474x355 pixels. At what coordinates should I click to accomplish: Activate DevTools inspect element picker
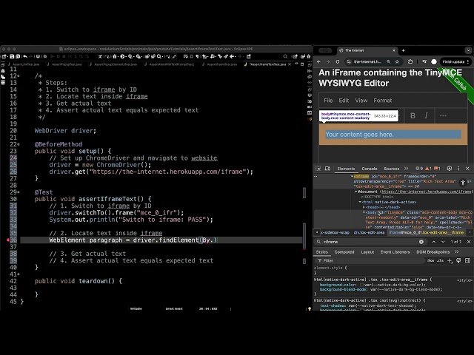click(x=318, y=169)
